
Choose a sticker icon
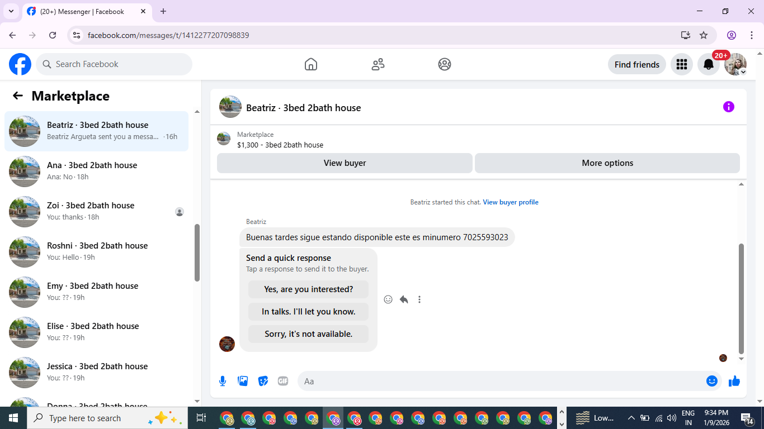[x=263, y=381]
